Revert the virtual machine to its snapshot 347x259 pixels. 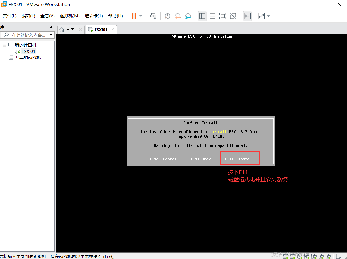tap(178, 16)
